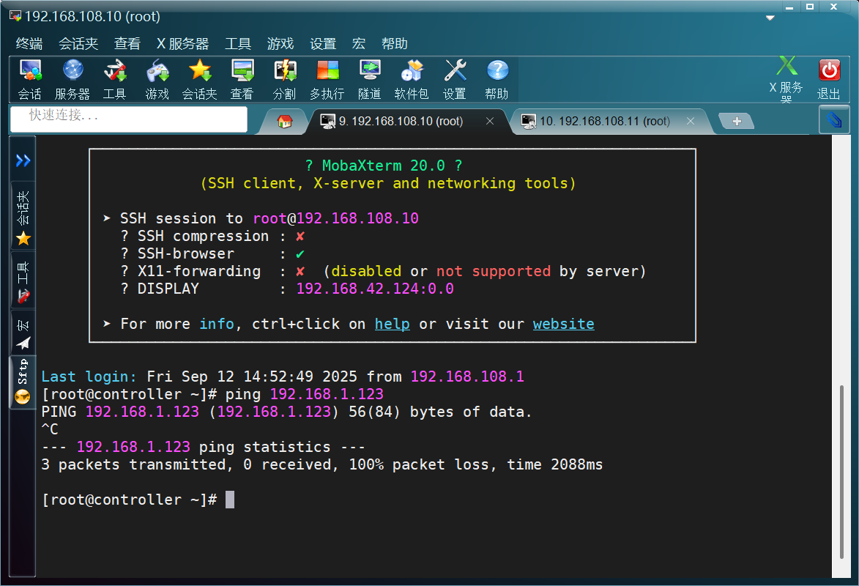
Task: Click the terminal prompt cursor line
Action: tap(138, 500)
